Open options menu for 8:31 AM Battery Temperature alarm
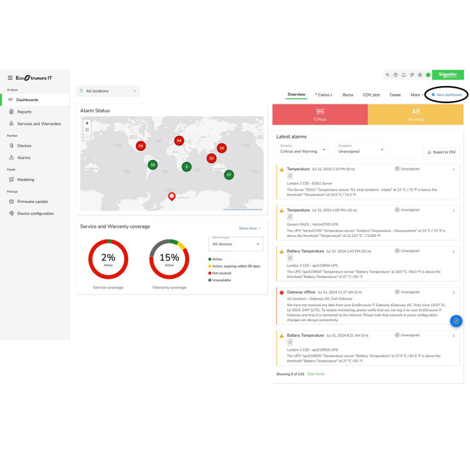470x470 pixels. [454, 336]
